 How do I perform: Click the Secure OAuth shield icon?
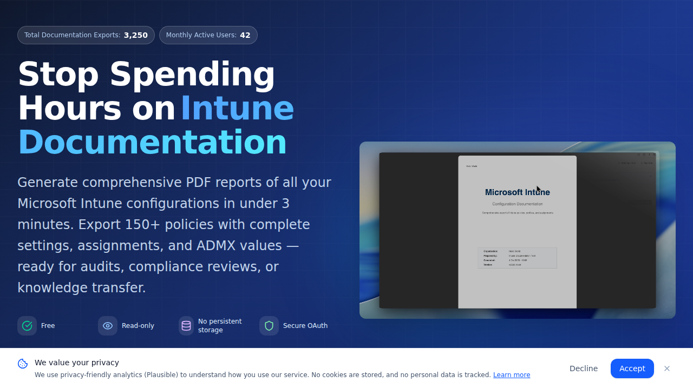(x=269, y=326)
